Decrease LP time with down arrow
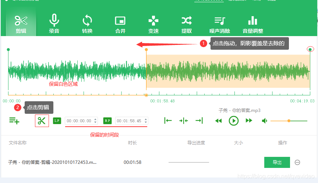 (x=95, y=122)
